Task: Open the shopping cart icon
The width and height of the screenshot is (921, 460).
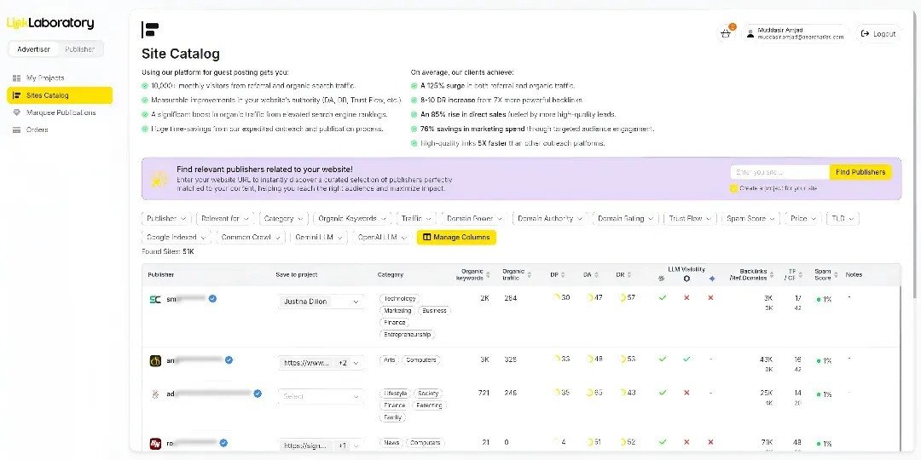Action: click(x=725, y=34)
